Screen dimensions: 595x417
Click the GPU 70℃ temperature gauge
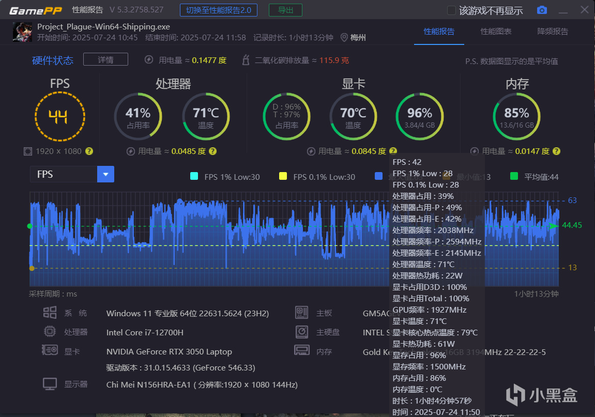click(353, 116)
